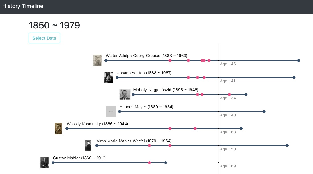Click the endpoint dot on Hannes Meyer's timeline

tap(264, 112)
